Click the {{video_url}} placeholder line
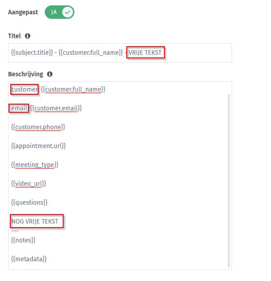271x281 pixels. click(28, 184)
